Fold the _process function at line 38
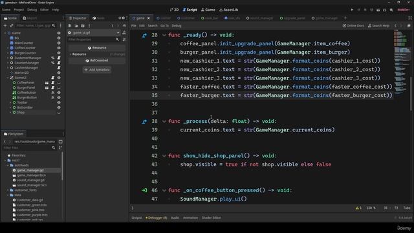The width and height of the screenshot is (414, 233). (164, 122)
